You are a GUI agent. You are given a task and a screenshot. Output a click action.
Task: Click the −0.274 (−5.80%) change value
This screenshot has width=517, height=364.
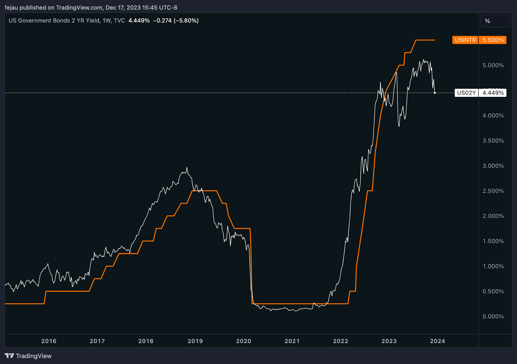(176, 21)
